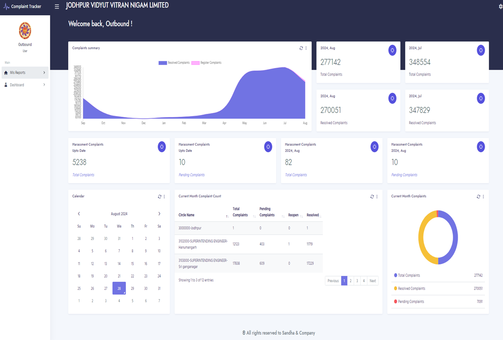Go to page 2 of complaint table
The height and width of the screenshot is (340, 503).
point(350,281)
